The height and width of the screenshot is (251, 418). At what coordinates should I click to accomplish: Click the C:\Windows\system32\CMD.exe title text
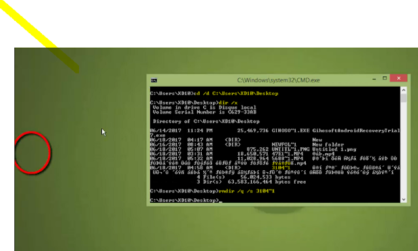(x=278, y=80)
